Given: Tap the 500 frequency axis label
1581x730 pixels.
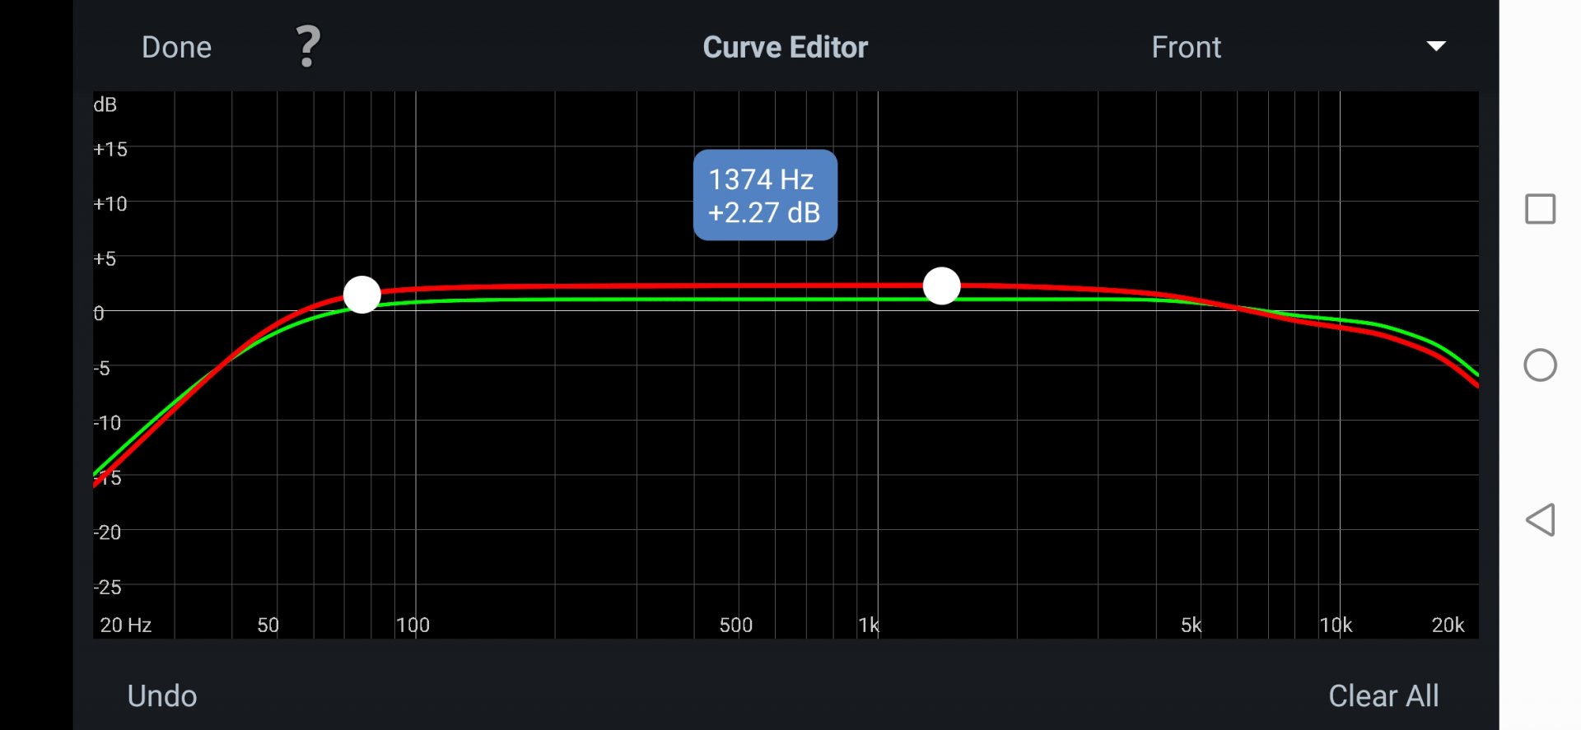Looking at the screenshot, I should (735, 625).
